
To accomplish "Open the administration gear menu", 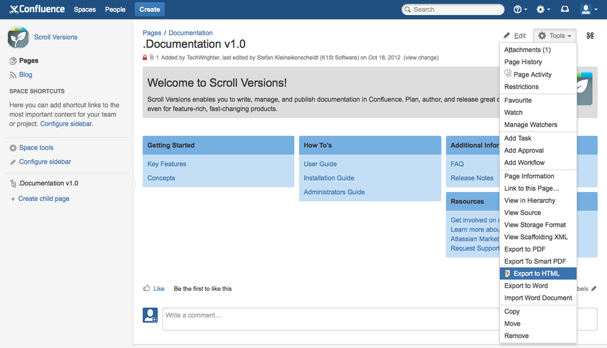I will point(543,9).
